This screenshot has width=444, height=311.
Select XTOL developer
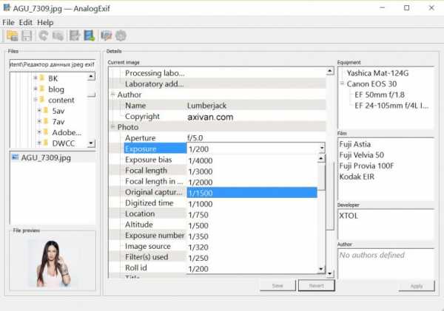point(349,216)
